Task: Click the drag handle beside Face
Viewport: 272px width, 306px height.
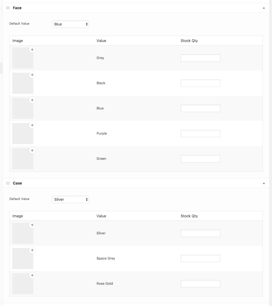Action: (8, 8)
